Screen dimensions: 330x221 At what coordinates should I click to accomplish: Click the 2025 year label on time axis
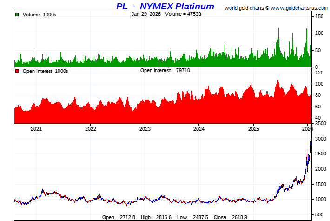(x=254, y=129)
